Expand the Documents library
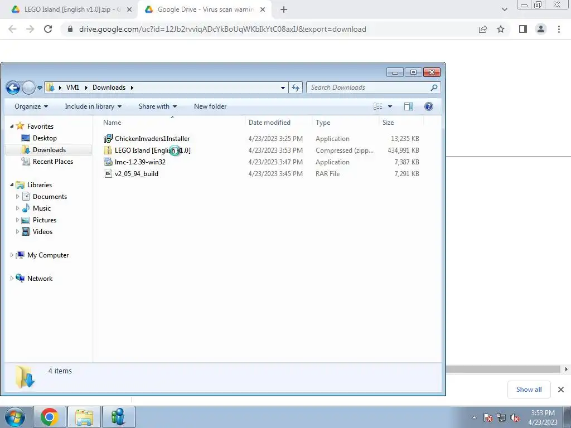The height and width of the screenshot is (428, 571). 17,197
